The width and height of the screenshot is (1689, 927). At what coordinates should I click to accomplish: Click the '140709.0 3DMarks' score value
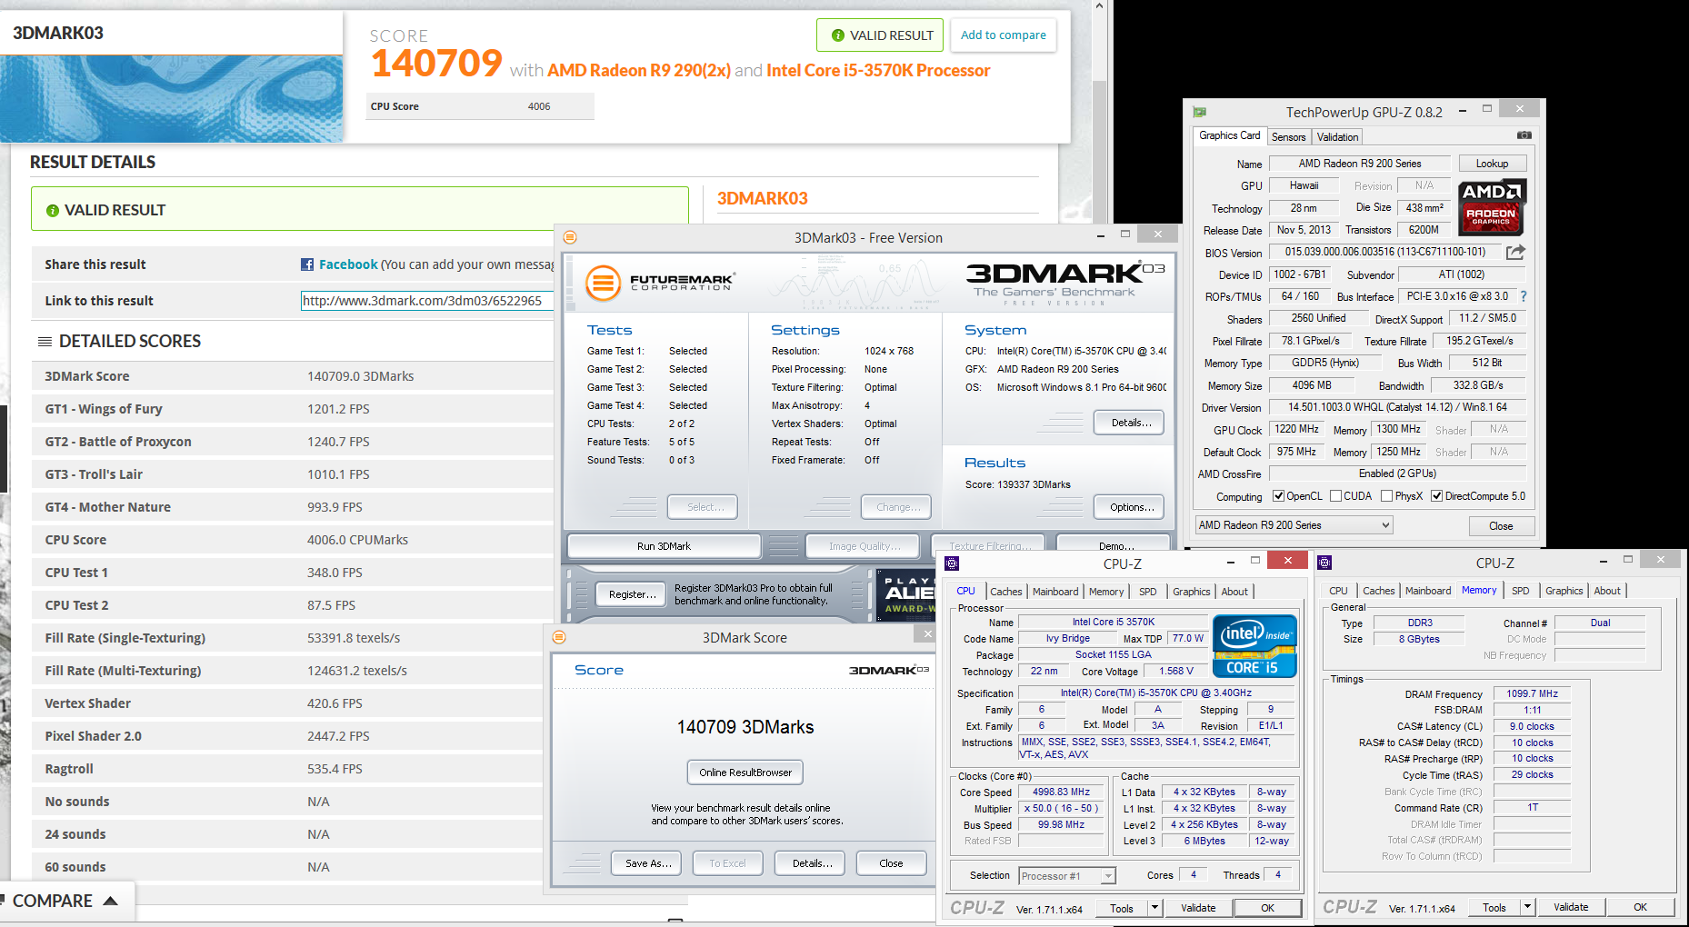click(x=360, y=376)
